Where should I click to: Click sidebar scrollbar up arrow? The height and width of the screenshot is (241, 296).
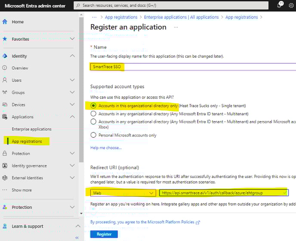tap(81, 15)
